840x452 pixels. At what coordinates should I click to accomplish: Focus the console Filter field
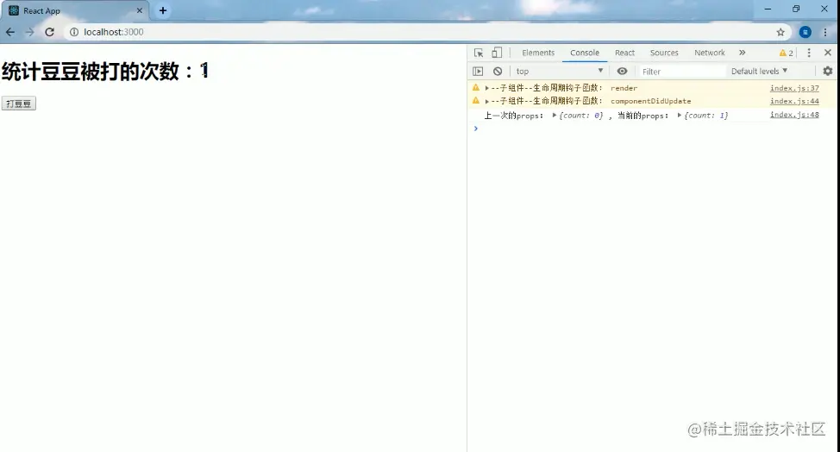(x=681, y=72)
